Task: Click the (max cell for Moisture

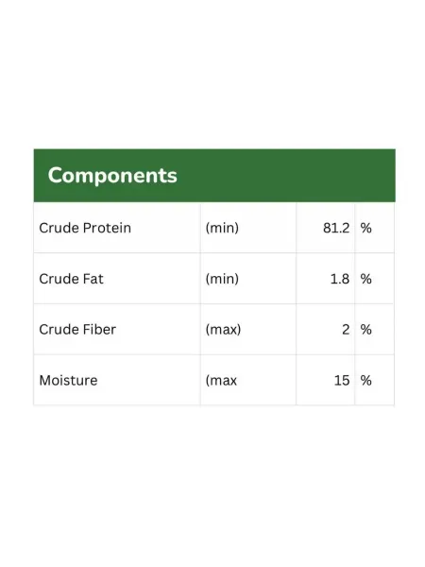Action: click(248, 380)
